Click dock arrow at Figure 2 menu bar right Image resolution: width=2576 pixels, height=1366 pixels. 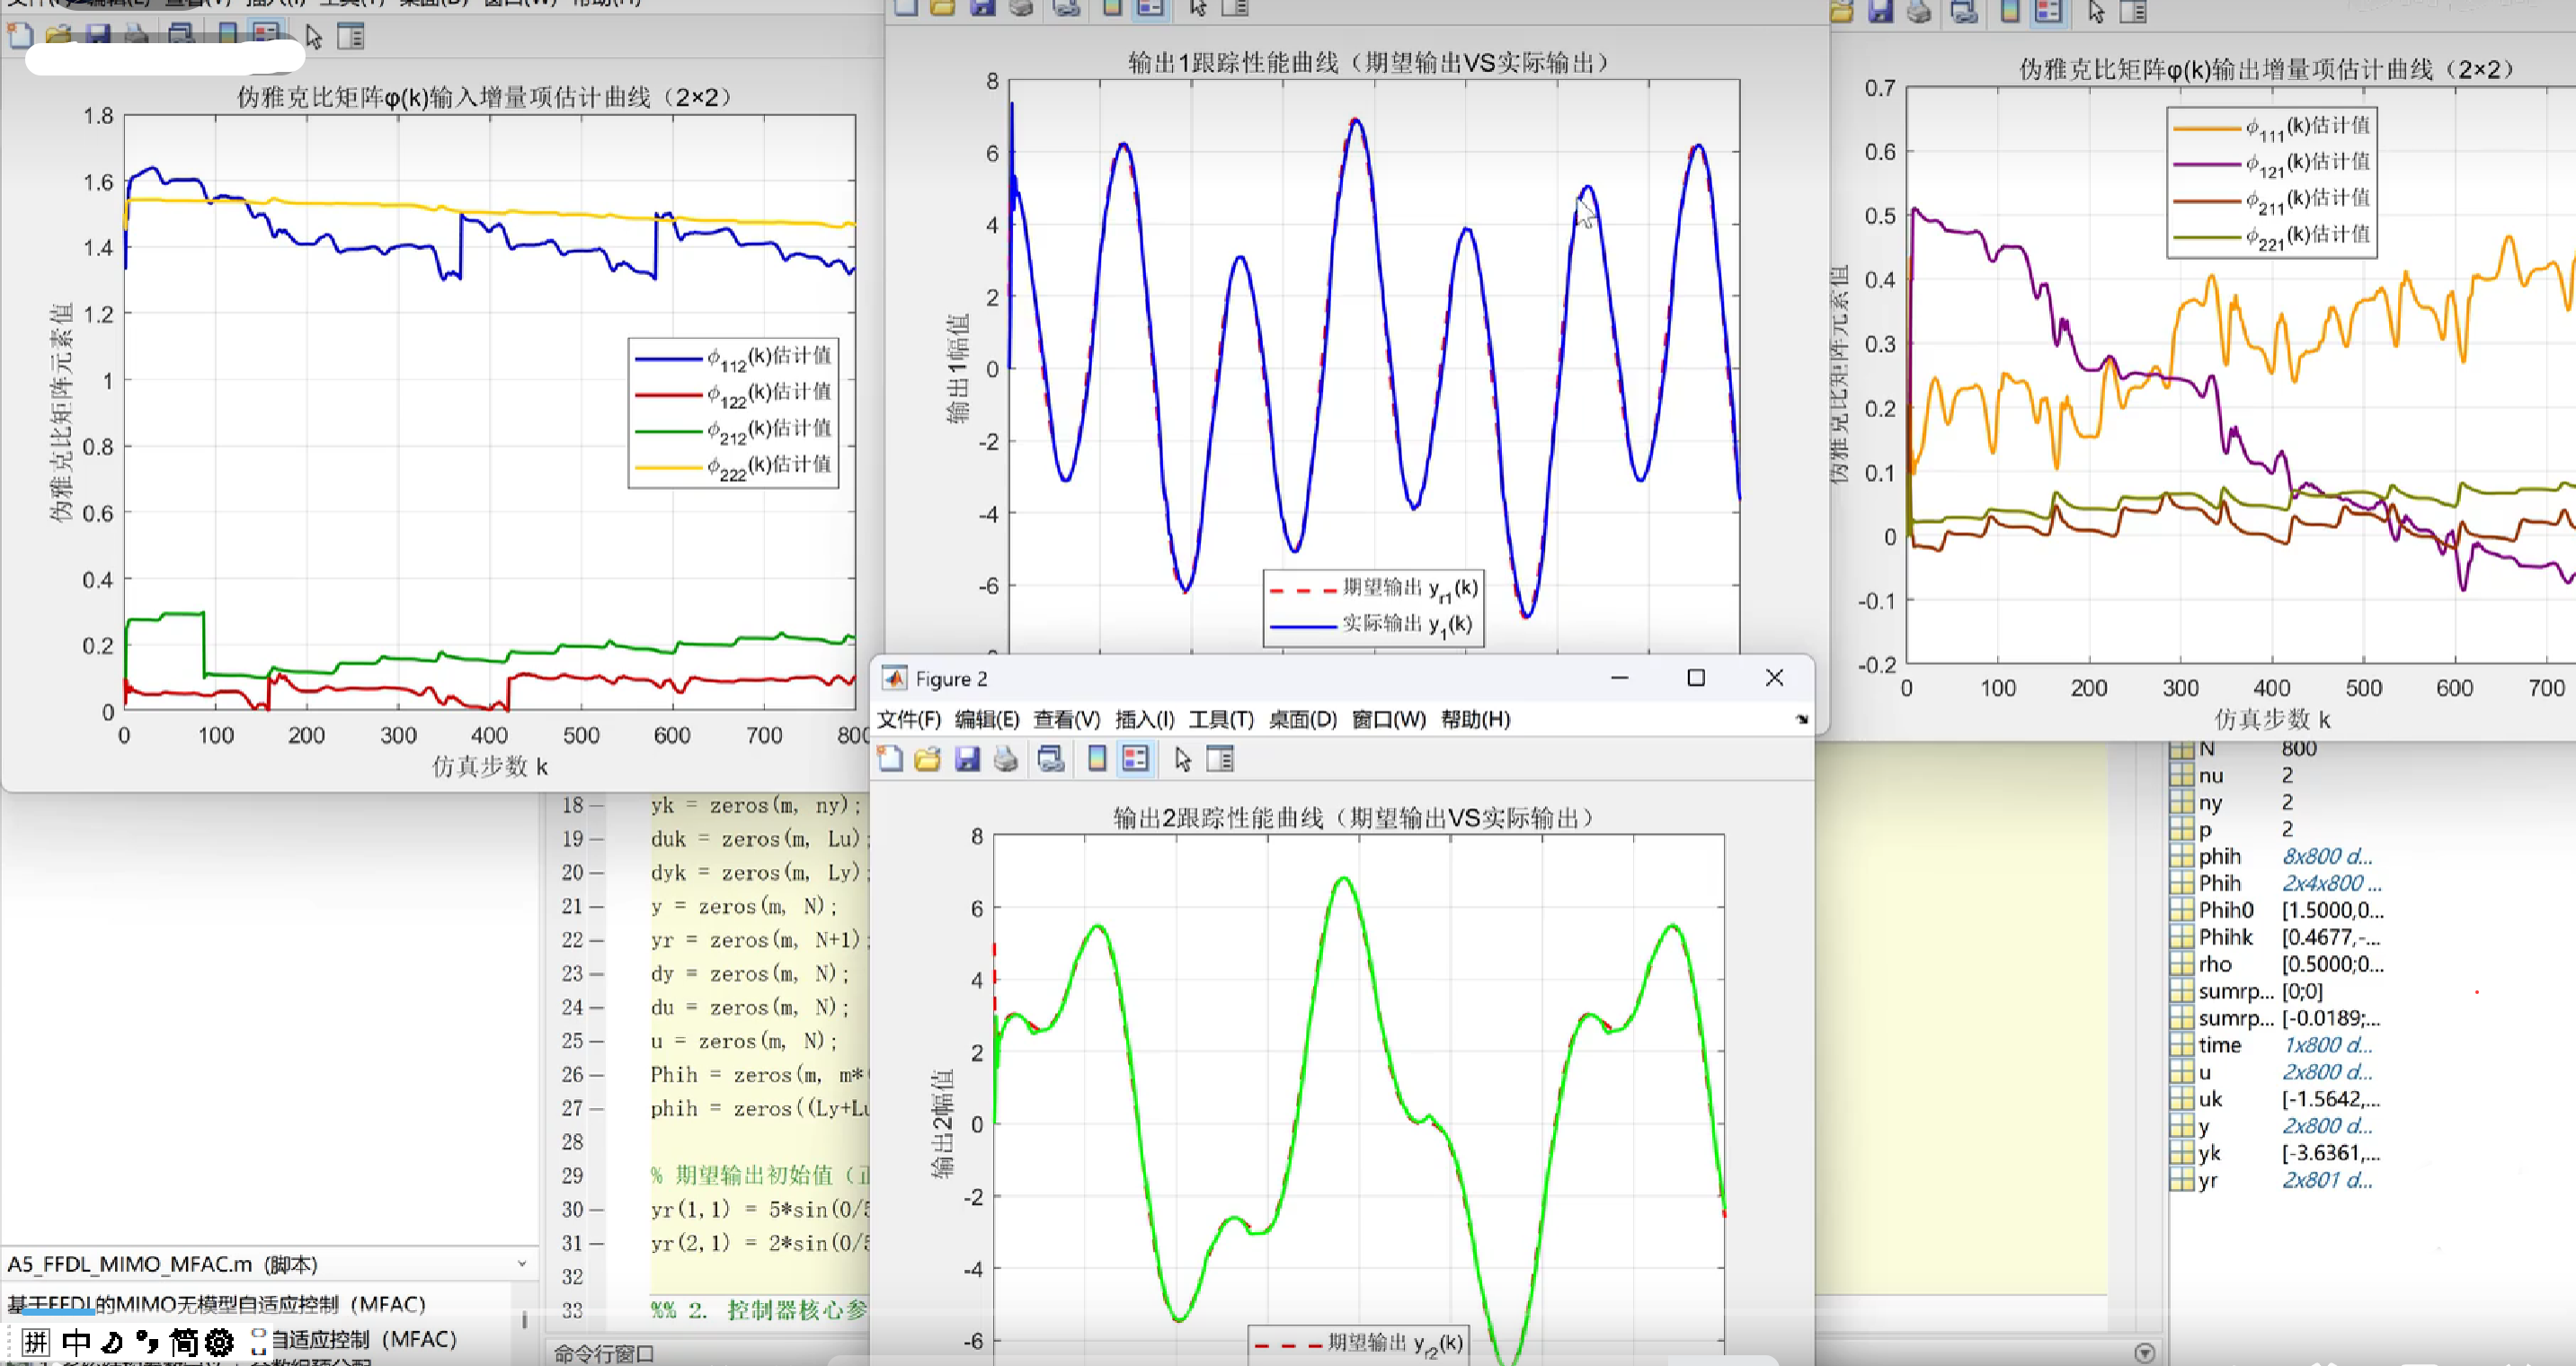1801,719
